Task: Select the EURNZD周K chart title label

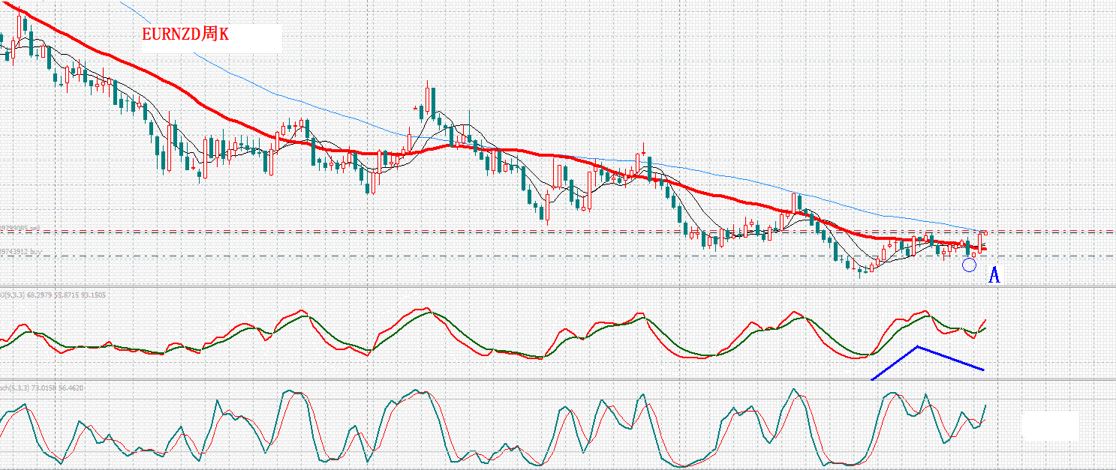Action: pos(185,34)
